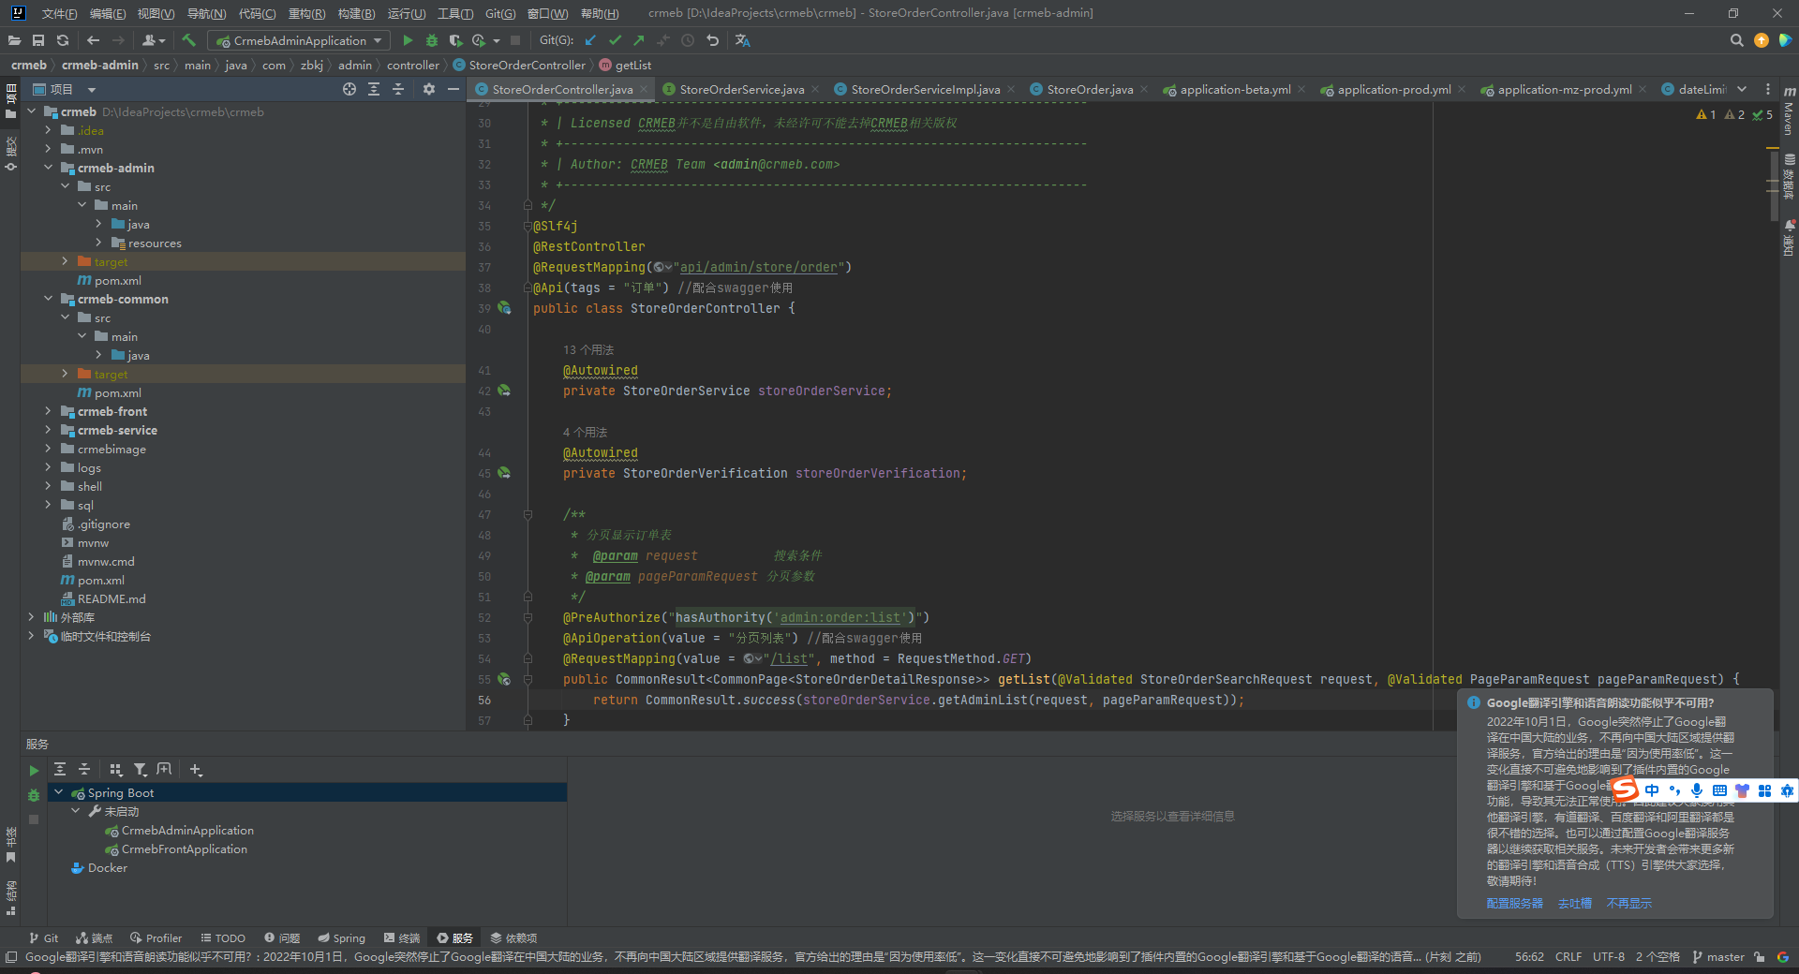
Task: Collapse the crmeb-admin module node
Action: [x=48, y=168]
